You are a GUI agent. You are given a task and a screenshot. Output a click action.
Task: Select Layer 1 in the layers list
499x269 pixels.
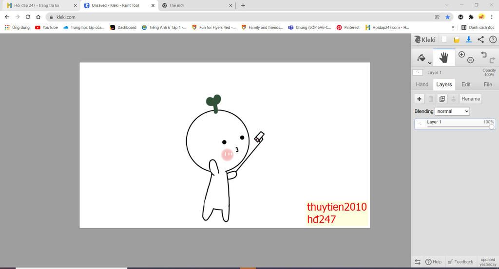click(455, 124)
